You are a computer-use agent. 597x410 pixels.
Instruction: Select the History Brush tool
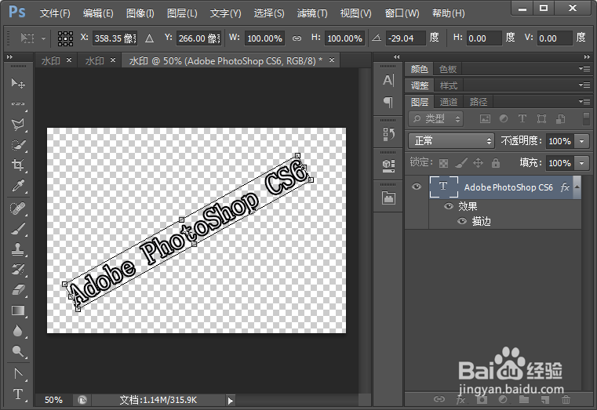(18, 270)
